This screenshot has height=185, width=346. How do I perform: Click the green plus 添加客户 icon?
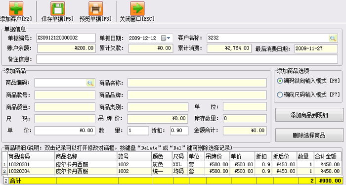pyautogui.click(x=16, y=8)
